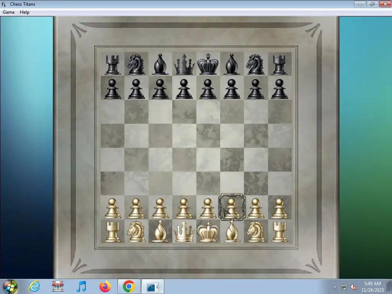
Task: Open the Game menu
Action: pyautogui.click(x=8, y=12)
